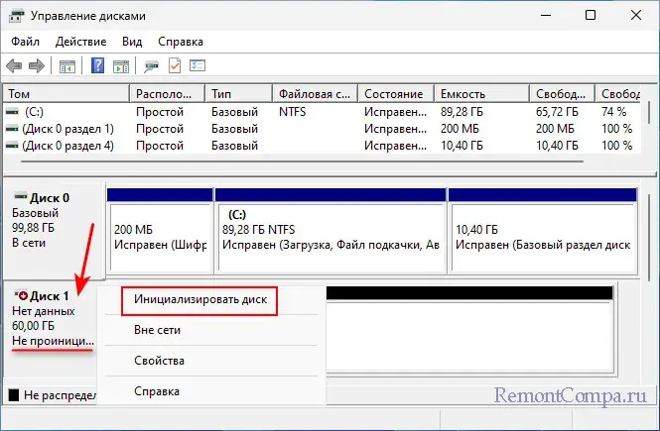Click the Диск 1 label panel

[x=51, y=329]
